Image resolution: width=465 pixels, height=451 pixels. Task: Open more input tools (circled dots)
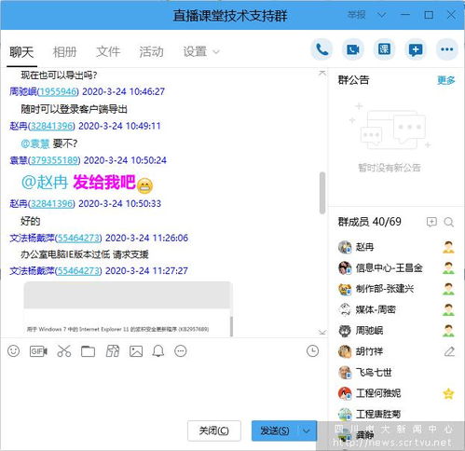pyautogui.click(x=181, y=351)
